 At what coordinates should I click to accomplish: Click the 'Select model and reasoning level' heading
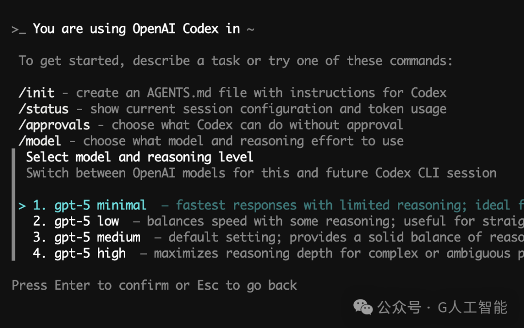coord(140,157)
